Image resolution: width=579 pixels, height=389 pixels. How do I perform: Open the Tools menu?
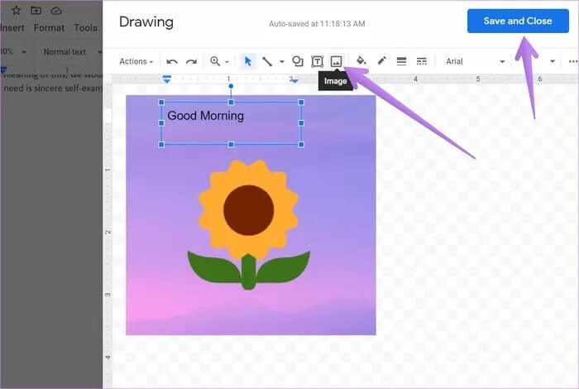click(x=85, y=27)
